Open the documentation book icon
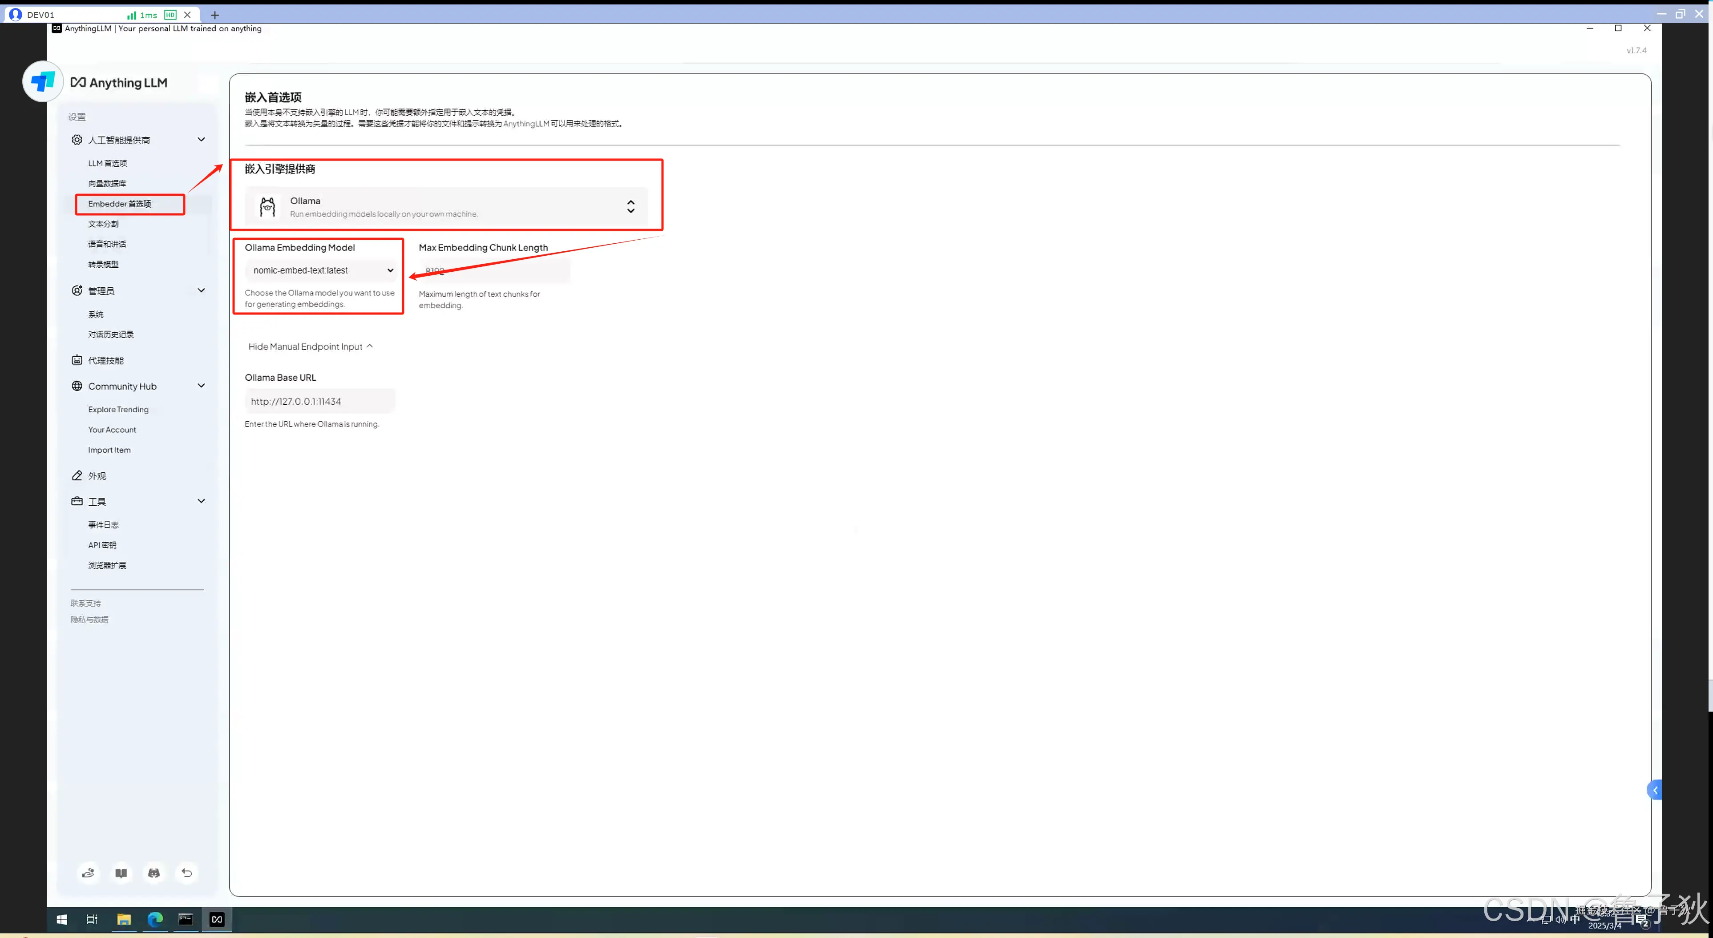The width and height of the screenshot is (1713, 938). click(x=121, y=873)
